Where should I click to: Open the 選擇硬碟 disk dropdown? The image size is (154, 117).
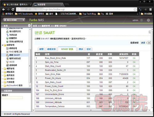(x=145, y=42)
